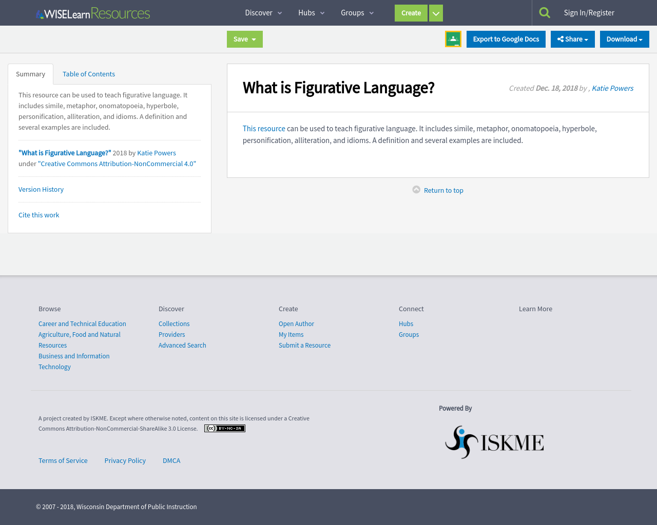
Task: Open the Download dropdown
Action: pos(625,39)
